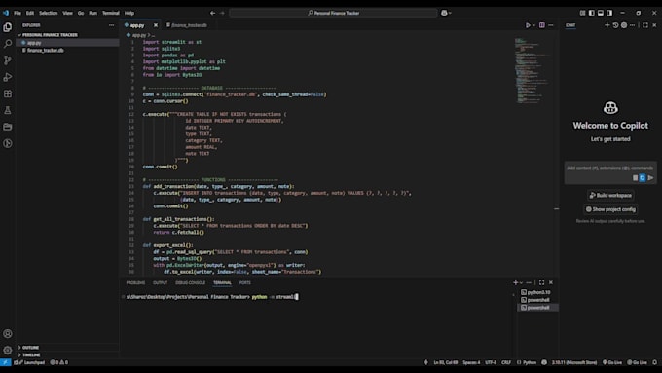Click errors and warnings status indicator
The image size is (662, 373).
click(59, 362)
